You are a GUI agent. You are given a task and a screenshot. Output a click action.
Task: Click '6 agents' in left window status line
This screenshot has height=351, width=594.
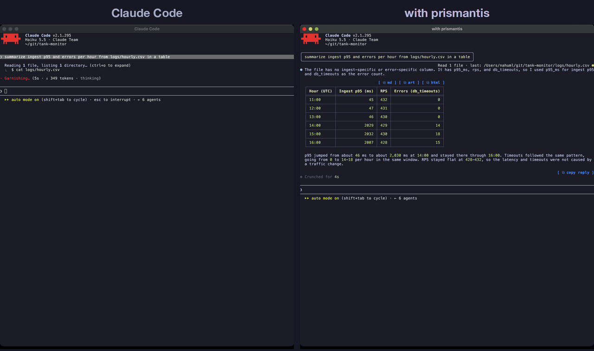[x=151, y=100]
